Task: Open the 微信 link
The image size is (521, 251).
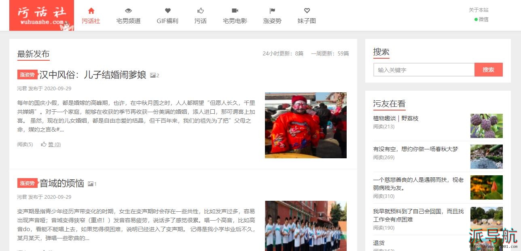Action: 481,19
